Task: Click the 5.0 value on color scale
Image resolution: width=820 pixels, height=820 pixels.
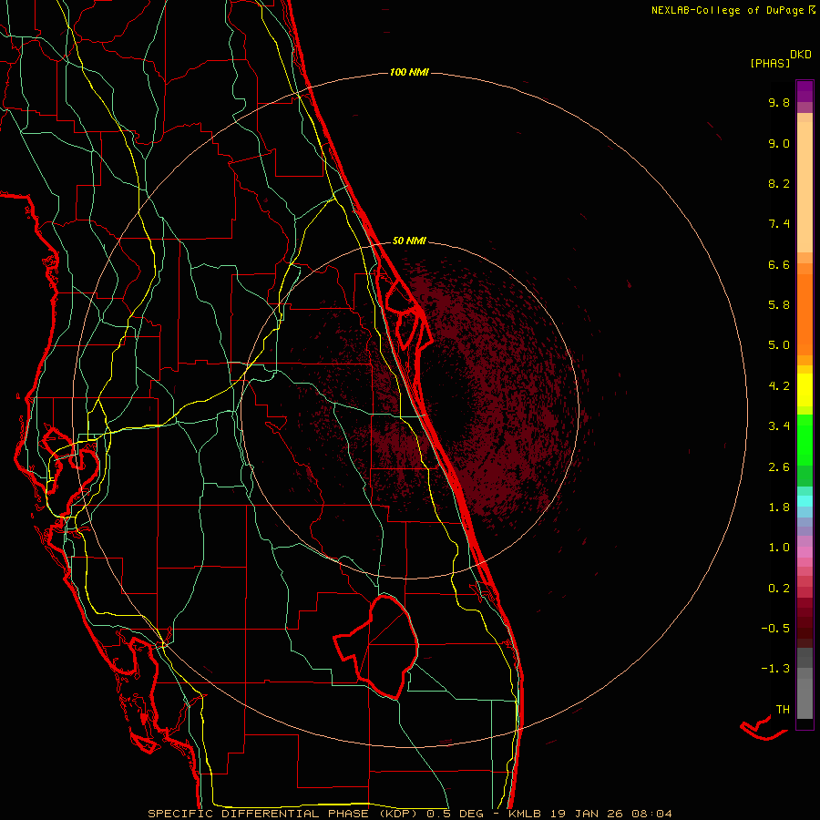Action: (x=779, y=345)
